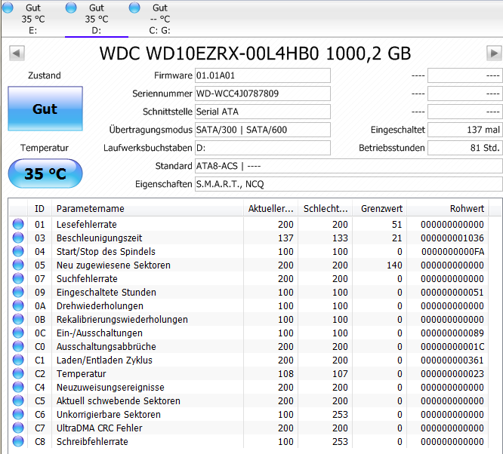Select the Schreibfehlerrate parameter name
This screenshot has height=454, width=503.
tap(92, 442)
